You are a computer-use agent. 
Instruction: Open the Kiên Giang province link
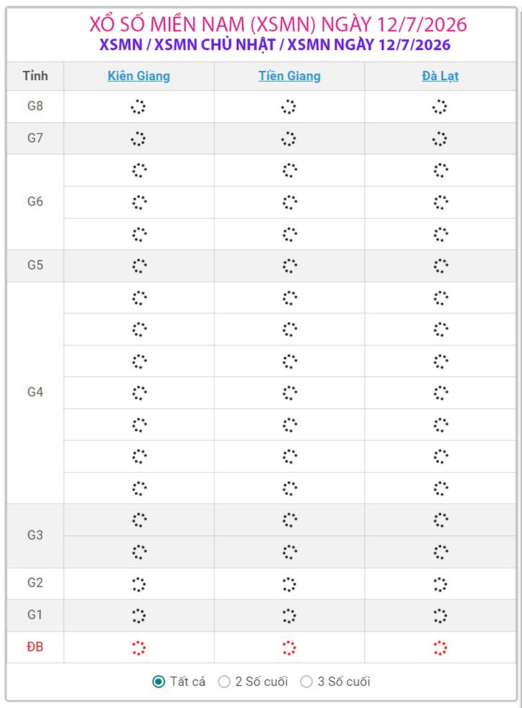[x=139, y=76]
